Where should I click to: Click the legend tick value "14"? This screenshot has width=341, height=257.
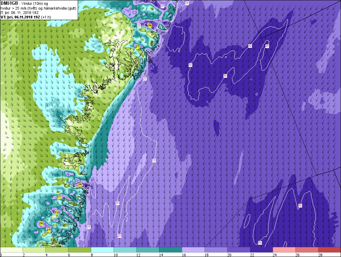click(161, 255)
